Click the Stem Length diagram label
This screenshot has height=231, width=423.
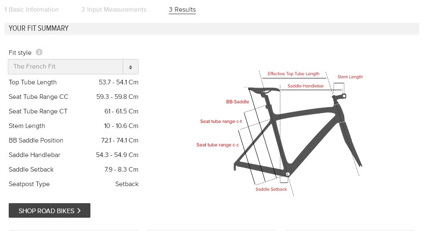pos(350,77)
